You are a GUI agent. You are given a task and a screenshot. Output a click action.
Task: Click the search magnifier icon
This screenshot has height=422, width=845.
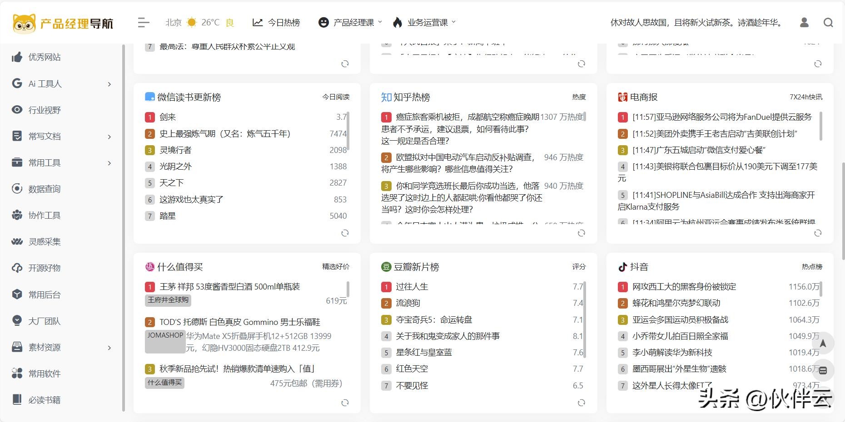(x=828, y=22)
